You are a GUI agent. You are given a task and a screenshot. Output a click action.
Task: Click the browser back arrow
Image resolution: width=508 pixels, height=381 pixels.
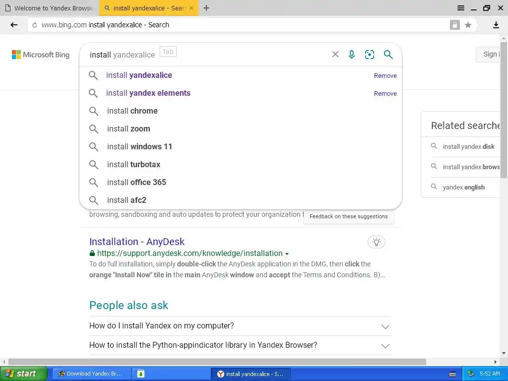pos(14,25)
